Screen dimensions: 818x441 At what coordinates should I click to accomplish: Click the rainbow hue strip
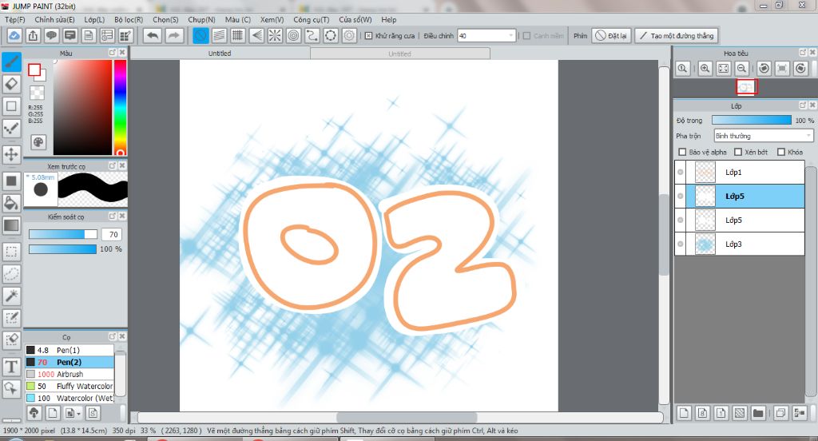pyautogui.click(x=120, y=107)
